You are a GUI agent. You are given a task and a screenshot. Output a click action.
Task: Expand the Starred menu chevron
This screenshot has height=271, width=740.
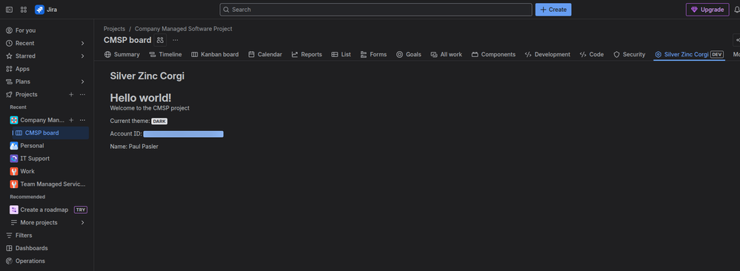click(x=82, y=56)
